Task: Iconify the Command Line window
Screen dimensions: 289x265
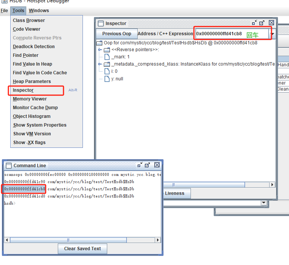Action: coord(140,165)
